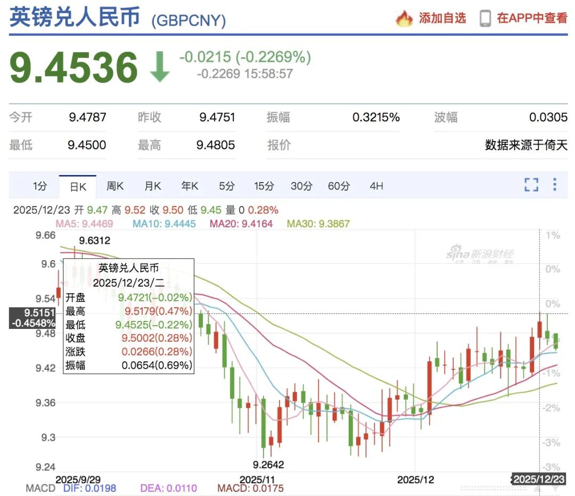Switch to the 月K chart tab
Image resolution: width=575 pixels, height=496 pixels.
click(152, 186)
